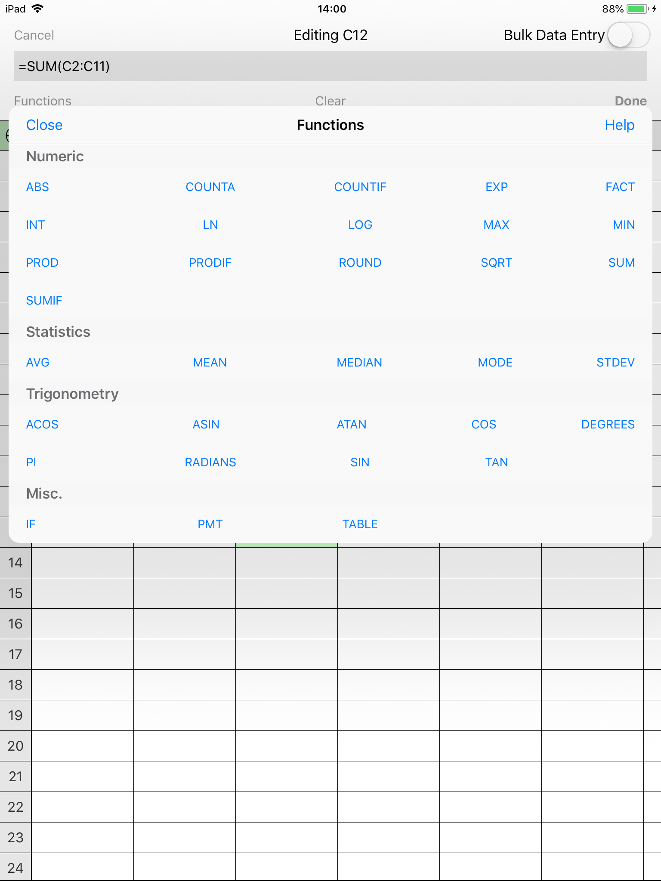Image resolution: width=661 pixels, height=881 pixels.
Task: Toggle the Bulk Data Entry switch
Action: pyautogui.click(x=628, y=35)
